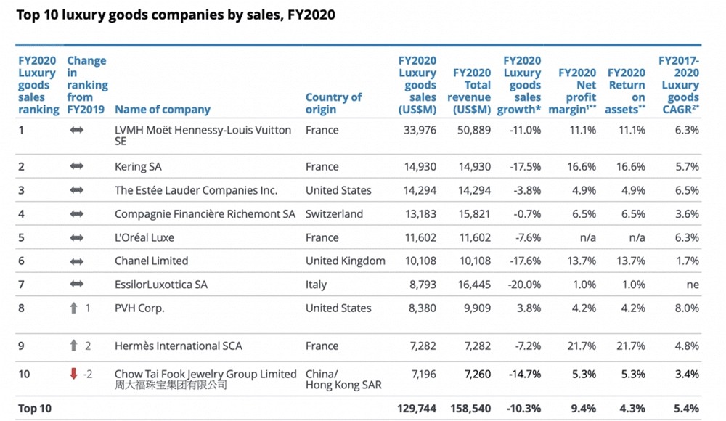Select the 'FY2020 Net profit margin' header
This screenshot has width=726, height=421.
pyautogui.click(x=577, y=91)
